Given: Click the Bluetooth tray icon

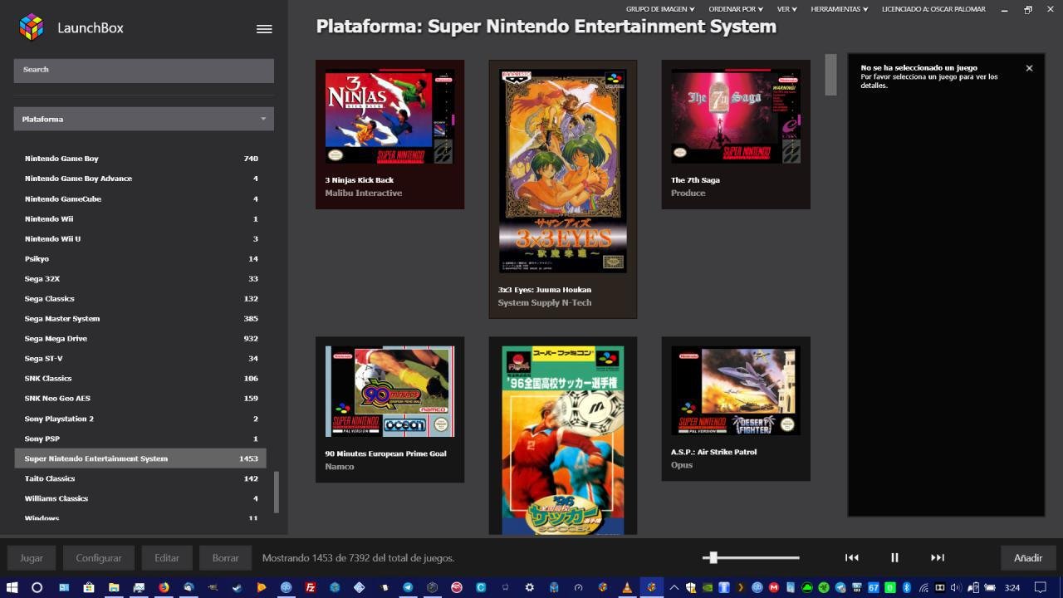Looking at the screenshot, I should tap(907, 587).
